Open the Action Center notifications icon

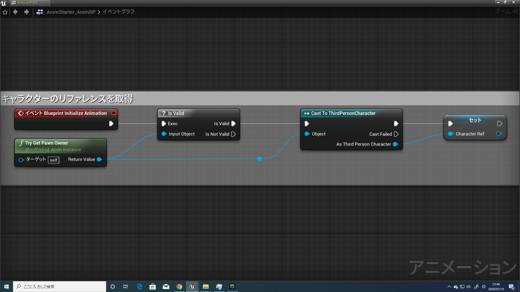(x=512, y=286)
